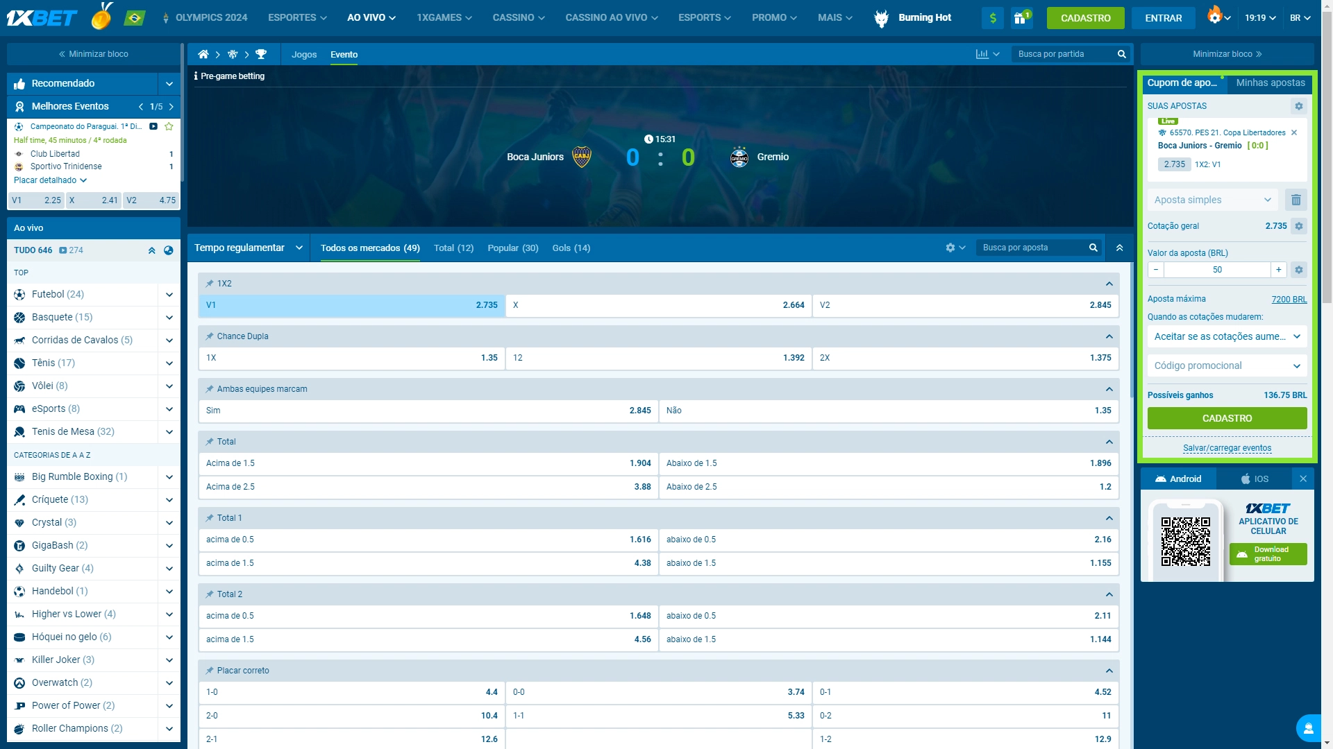This screenshot has width=1333, height=749.
Task: Expand Placar detalhado
Action: click(50, 180)
